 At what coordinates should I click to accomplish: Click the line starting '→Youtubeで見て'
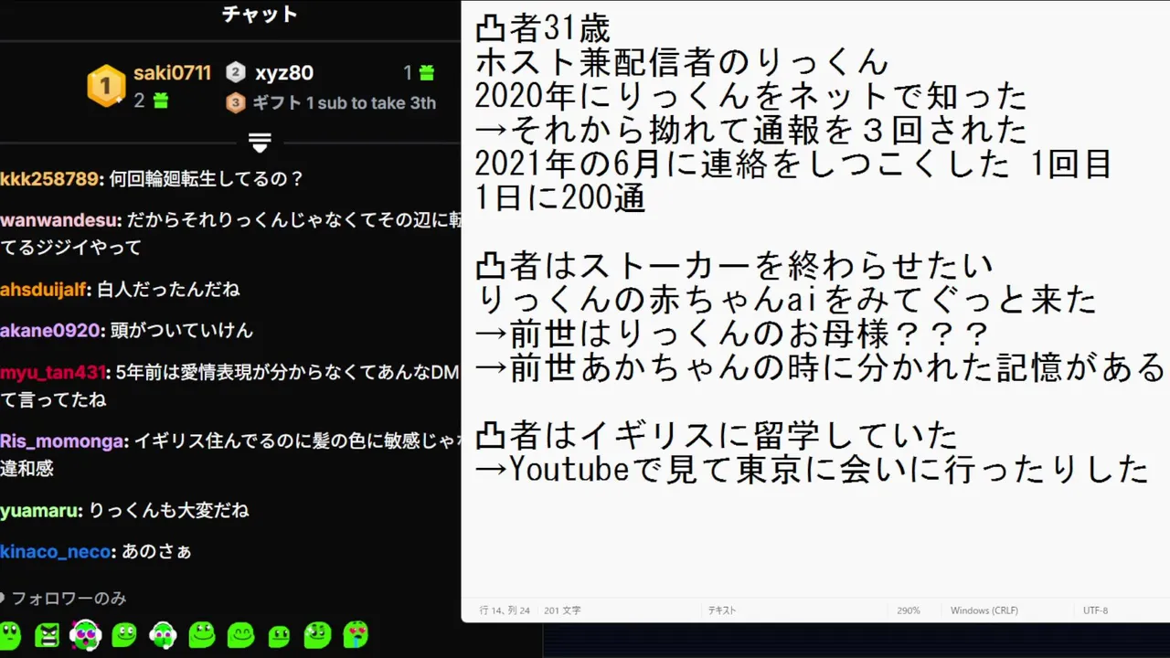pos(812,470)
